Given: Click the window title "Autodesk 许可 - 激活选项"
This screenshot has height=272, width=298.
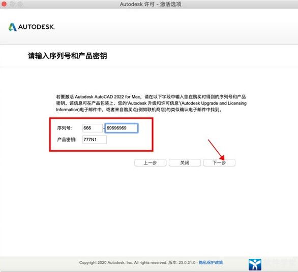Looking at the screenshot, I should 151,4.
